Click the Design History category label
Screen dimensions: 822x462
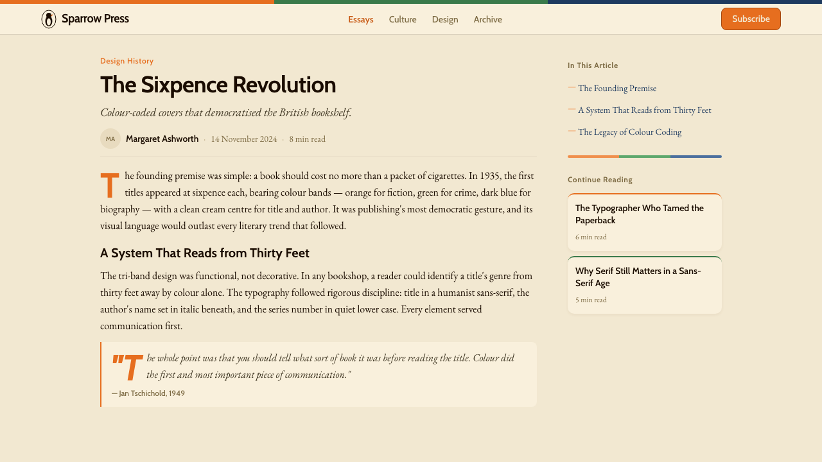tap(127, 61)
